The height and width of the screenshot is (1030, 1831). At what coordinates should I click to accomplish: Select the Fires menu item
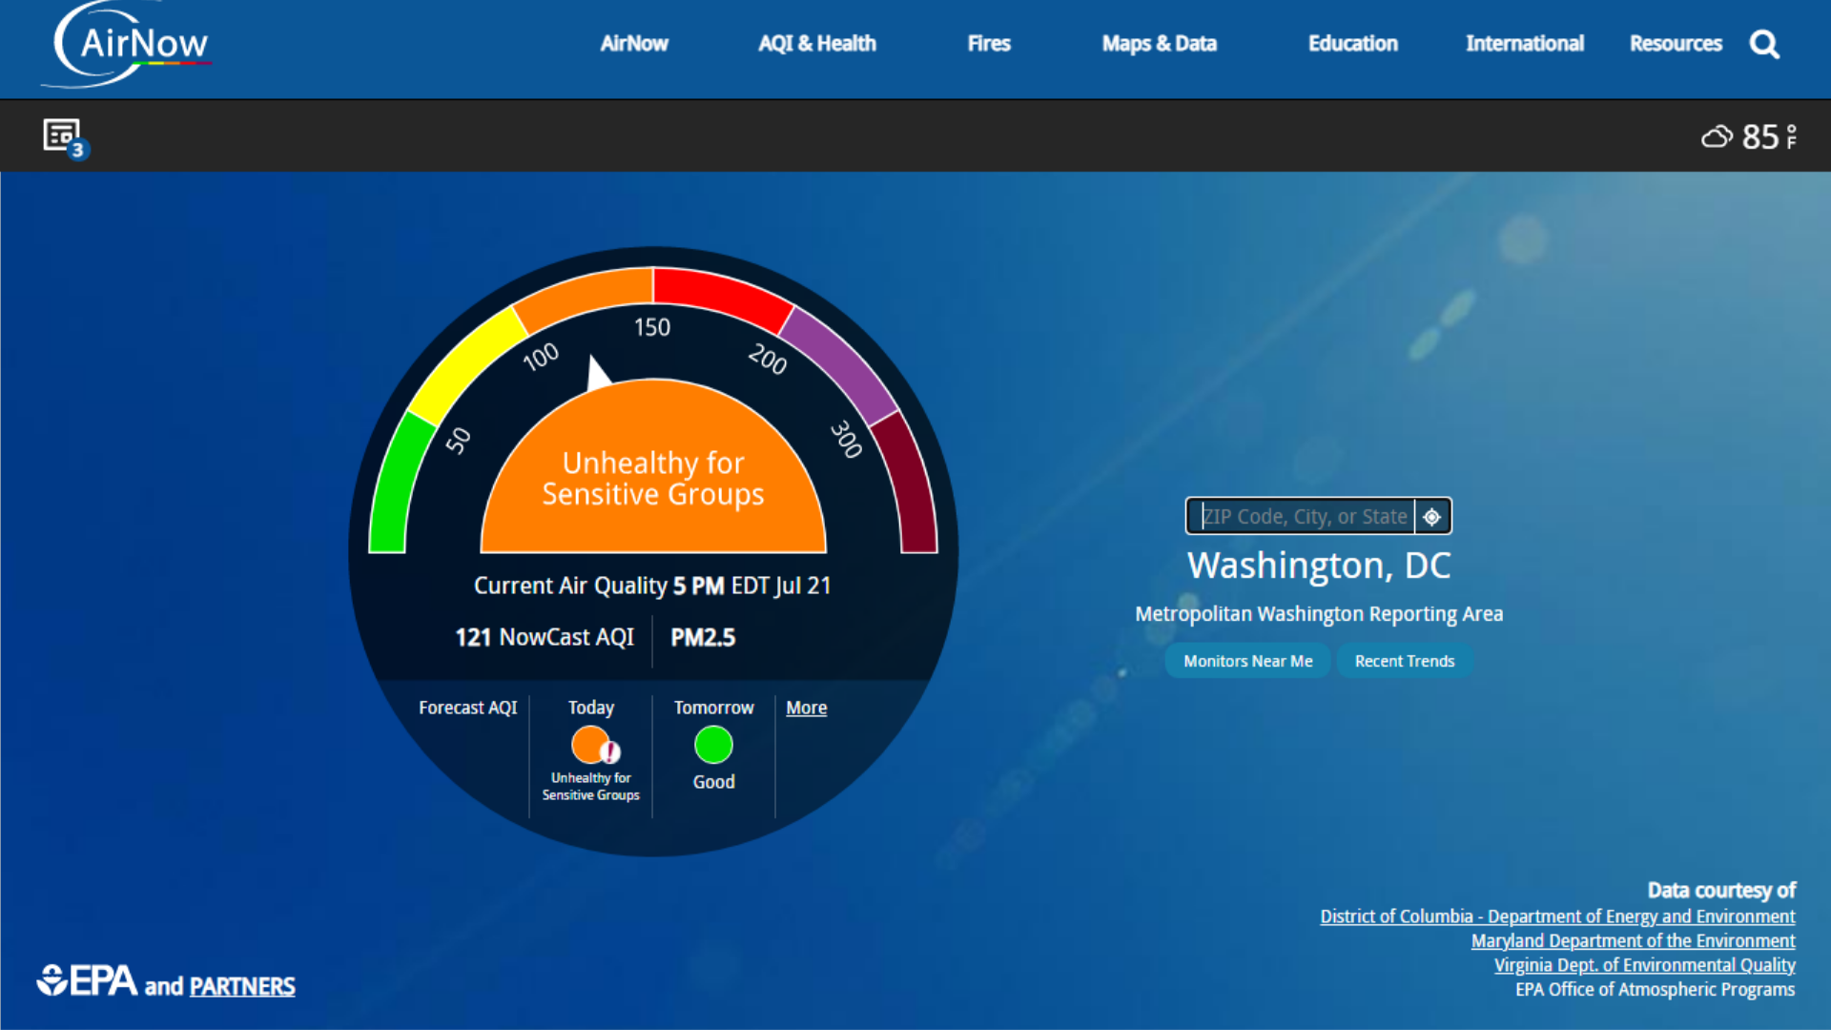tap(988, 44)
